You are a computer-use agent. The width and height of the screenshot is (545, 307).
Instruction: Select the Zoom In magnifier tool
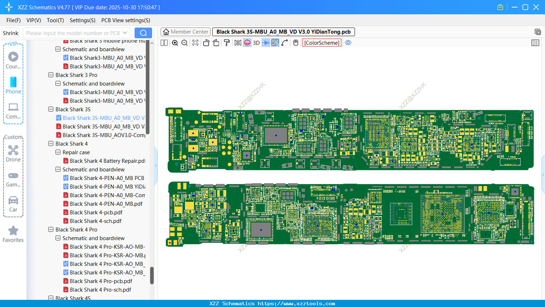175,43
